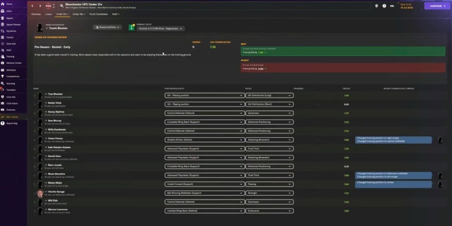This screenshot has width=452, height=226.
Task: Open the Staff tab menu
Action: pyautogui.click(x=116, y=14)
